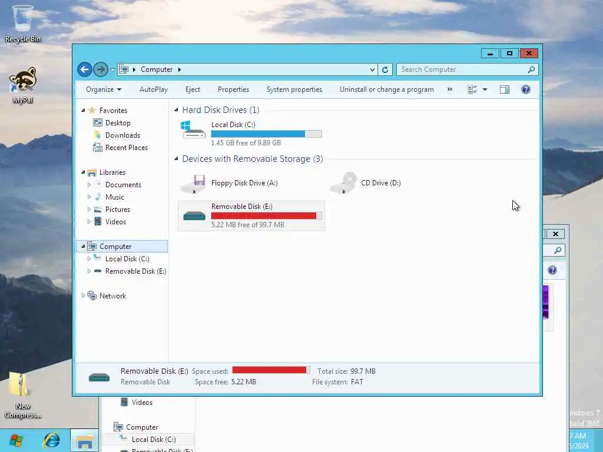The height and width of the screenshot is (452, 603).
Task: Select Removable Disk (E:) in tree
Action: tap(136, 271)
